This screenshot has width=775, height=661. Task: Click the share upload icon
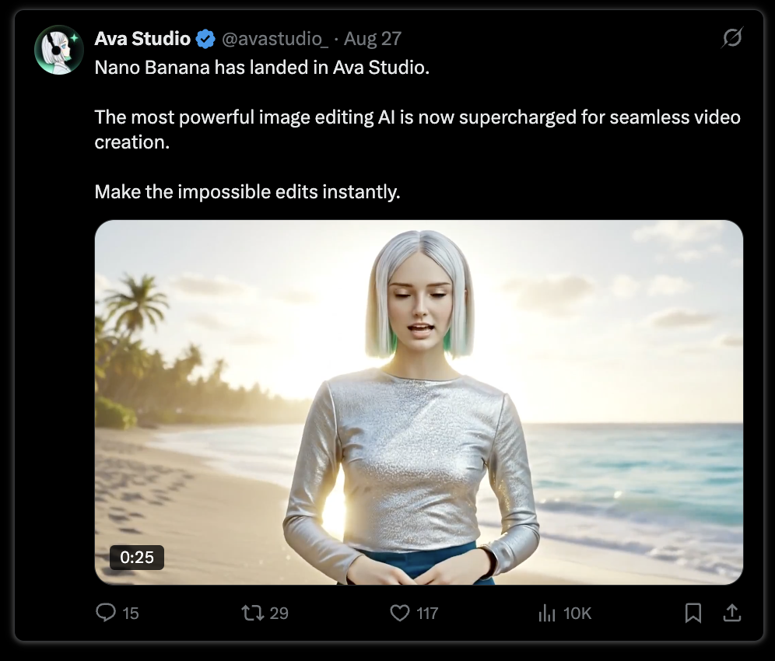pyautogui.click(x=732, y=613)
